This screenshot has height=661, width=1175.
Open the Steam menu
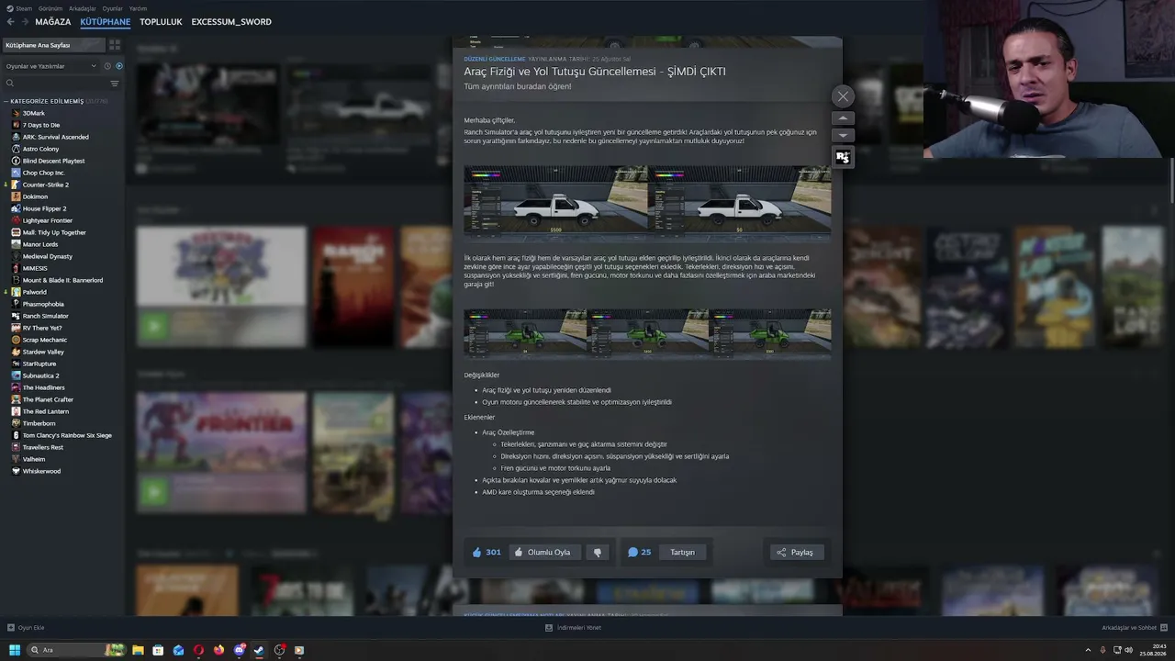click(20, 8)
